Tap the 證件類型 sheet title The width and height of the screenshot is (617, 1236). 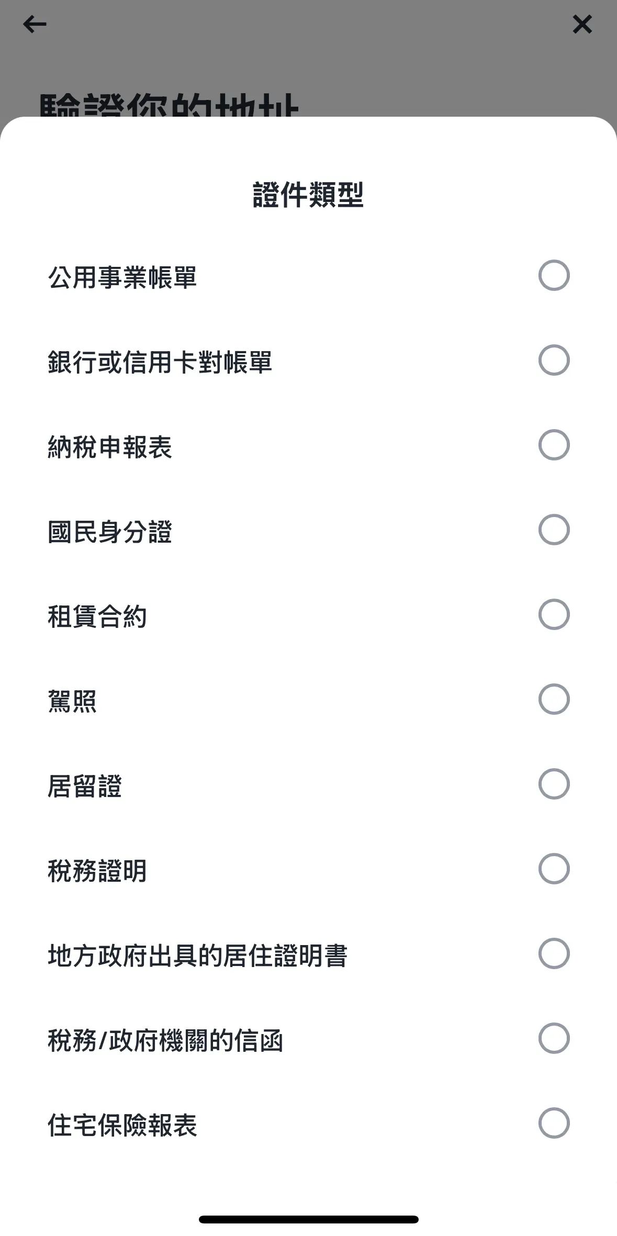coord(308,195)
